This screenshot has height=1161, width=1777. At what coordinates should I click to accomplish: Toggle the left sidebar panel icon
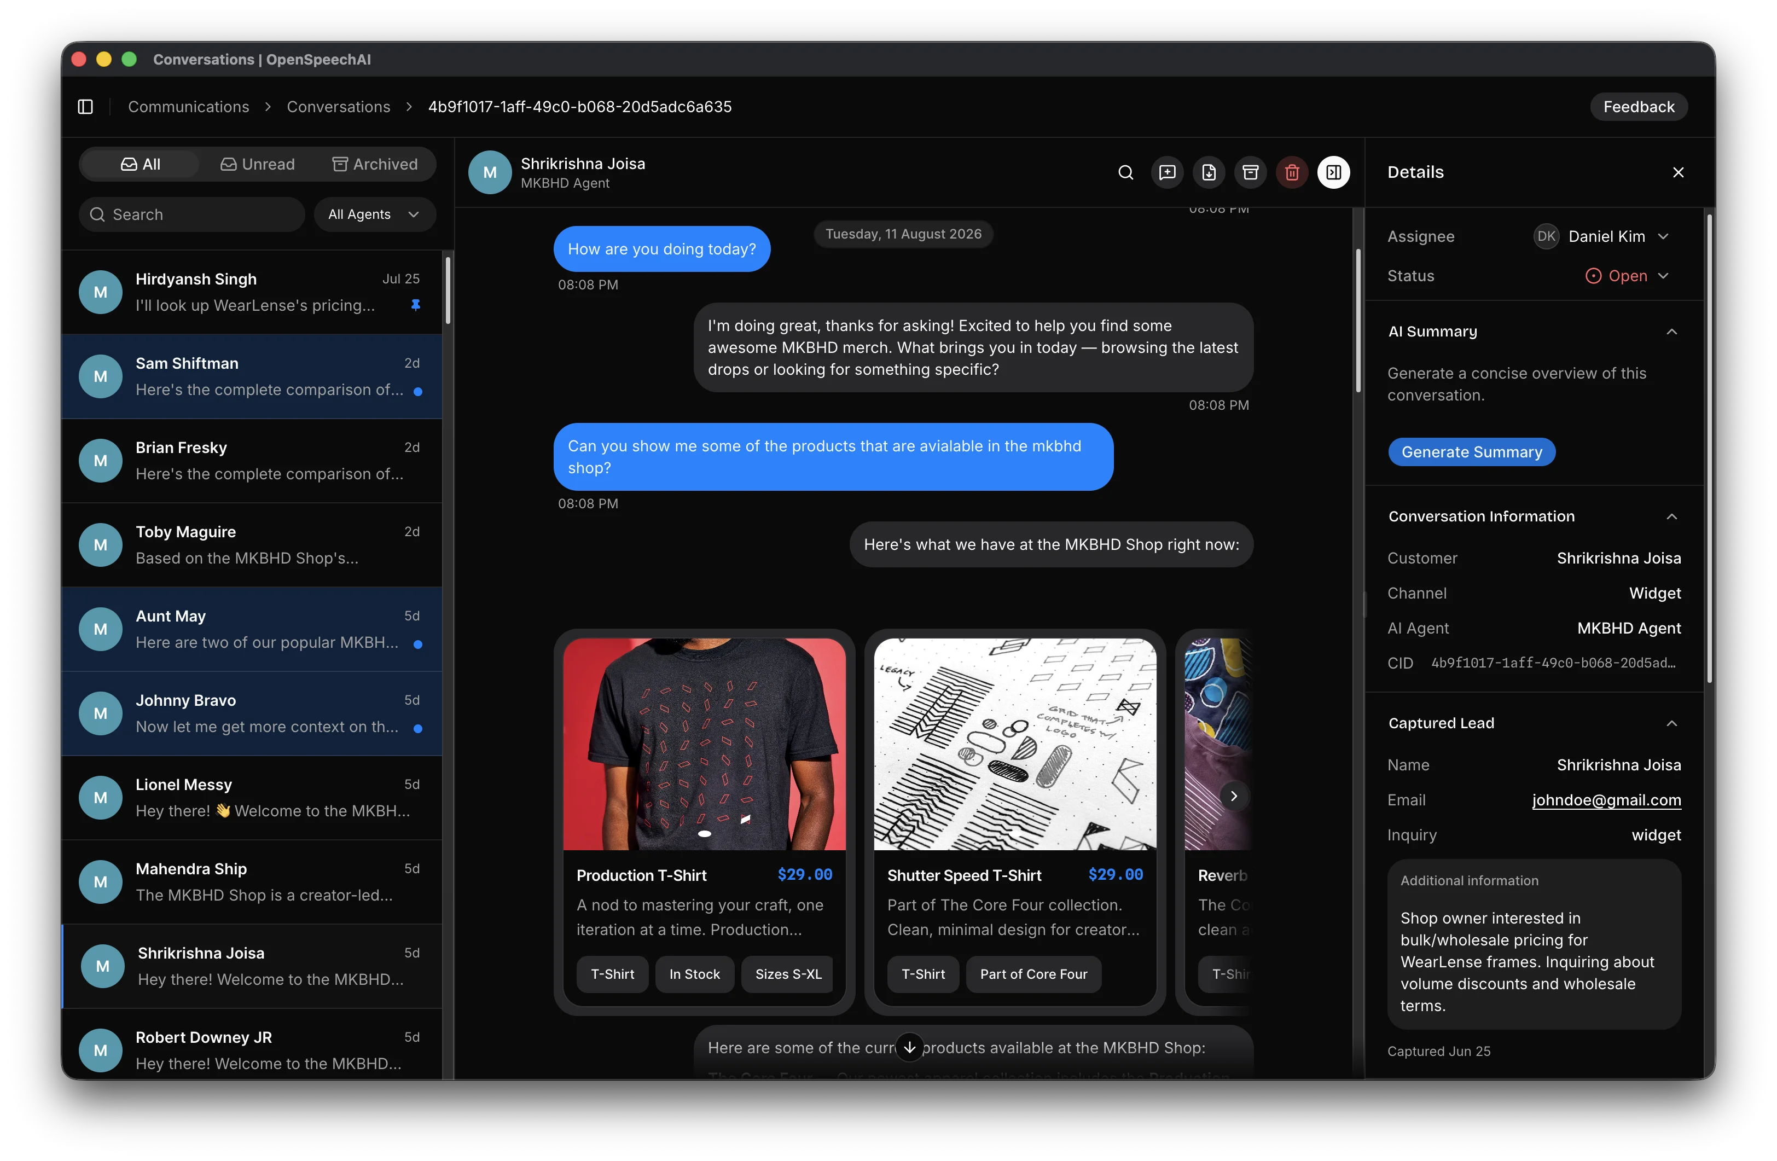[x=85, y=107]
